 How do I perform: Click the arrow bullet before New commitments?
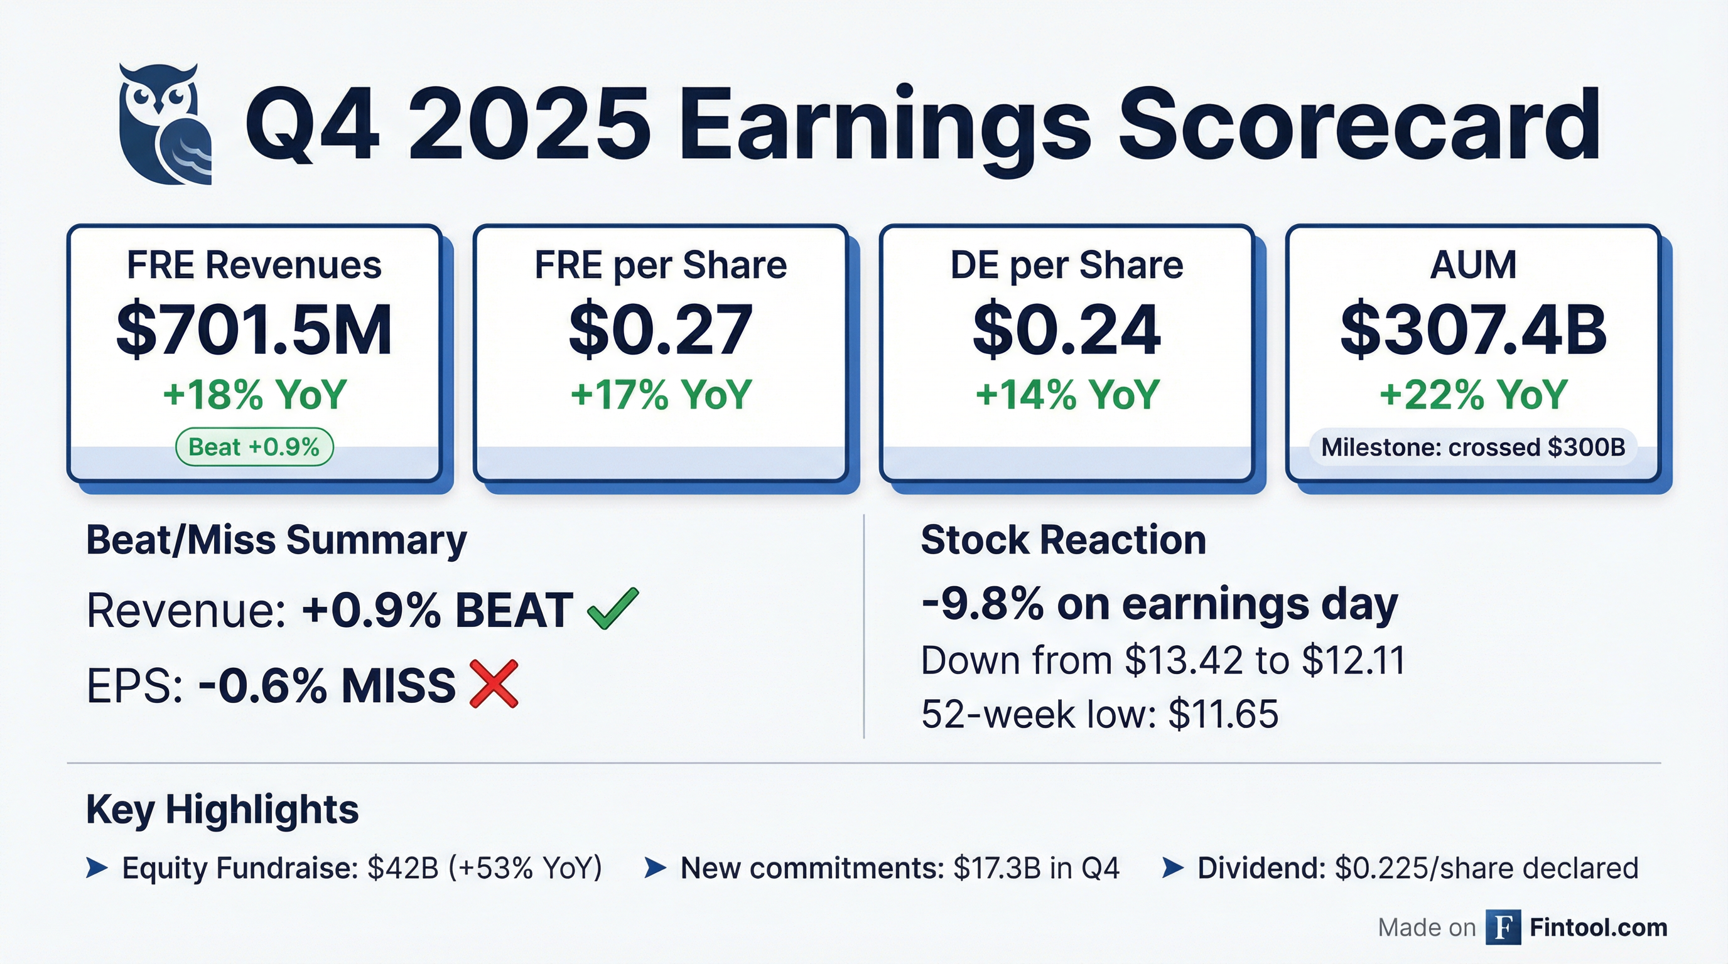656,868
